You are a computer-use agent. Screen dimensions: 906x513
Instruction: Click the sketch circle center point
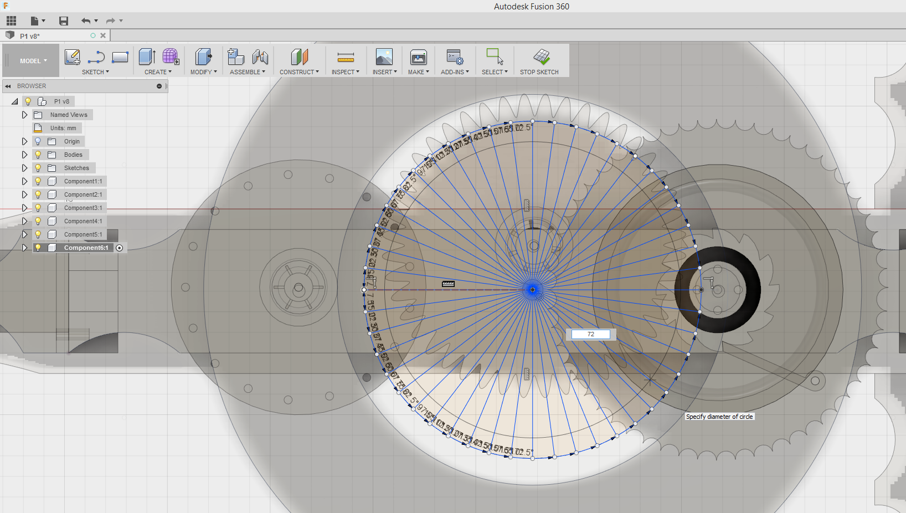point(533,290)
